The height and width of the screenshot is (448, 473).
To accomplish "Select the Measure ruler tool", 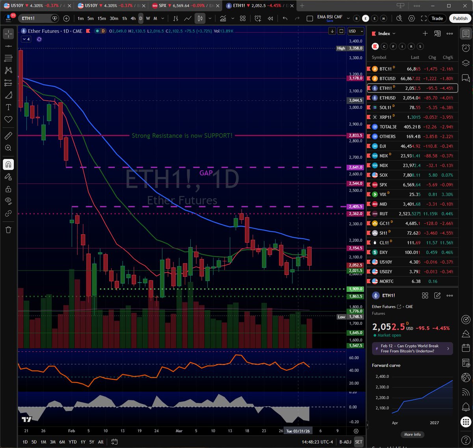I will tap(8, 136).
